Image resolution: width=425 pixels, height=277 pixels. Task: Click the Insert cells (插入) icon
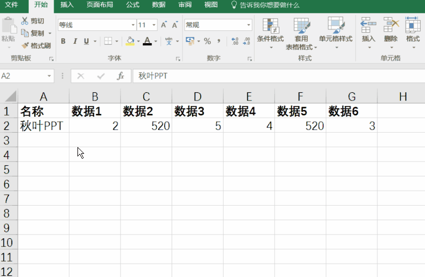(x=369, y=25)
